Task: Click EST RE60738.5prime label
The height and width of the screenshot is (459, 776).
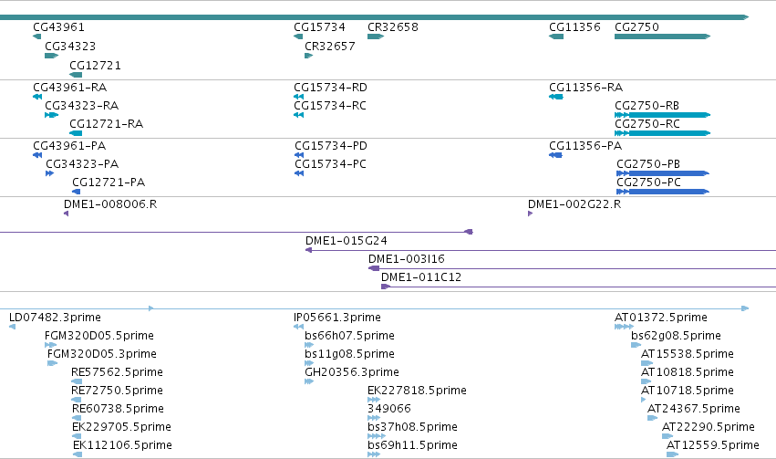Action: [118, 409]
